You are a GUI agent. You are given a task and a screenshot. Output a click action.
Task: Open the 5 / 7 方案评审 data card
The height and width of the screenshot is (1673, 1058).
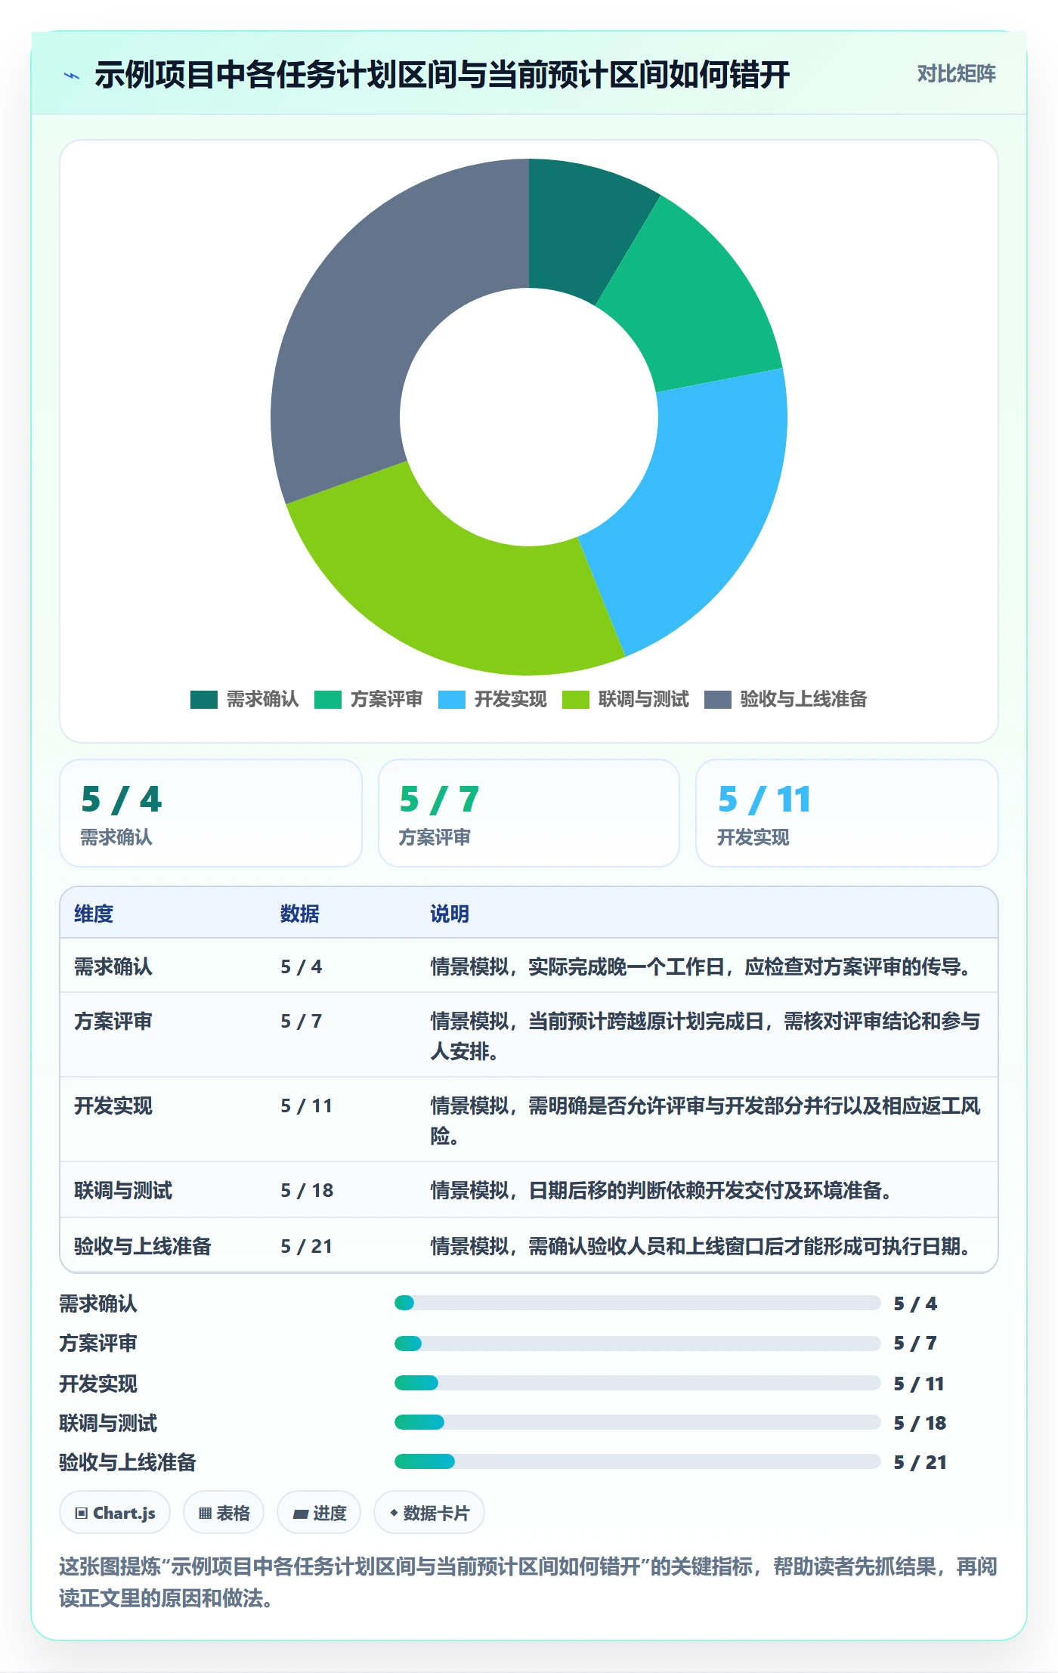529,813
